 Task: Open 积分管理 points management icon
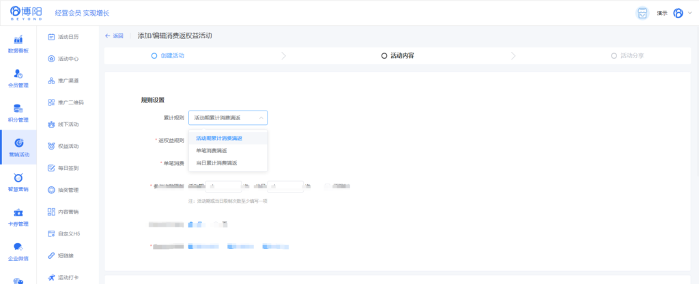pyautogui.click(x=18, y=109)
